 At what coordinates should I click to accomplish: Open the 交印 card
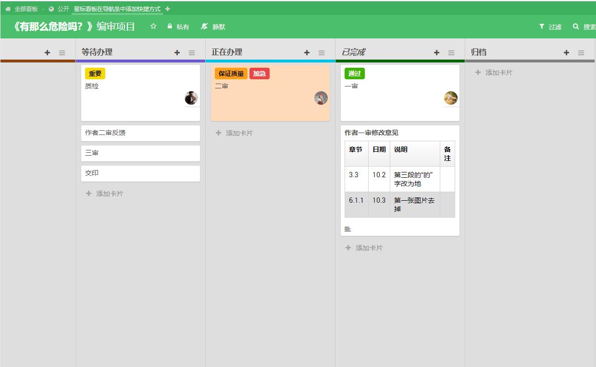click(x=140, y=173)
